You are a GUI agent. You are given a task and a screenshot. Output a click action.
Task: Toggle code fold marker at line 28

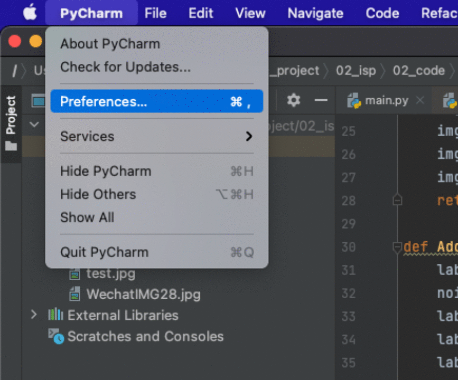[397, 200]
